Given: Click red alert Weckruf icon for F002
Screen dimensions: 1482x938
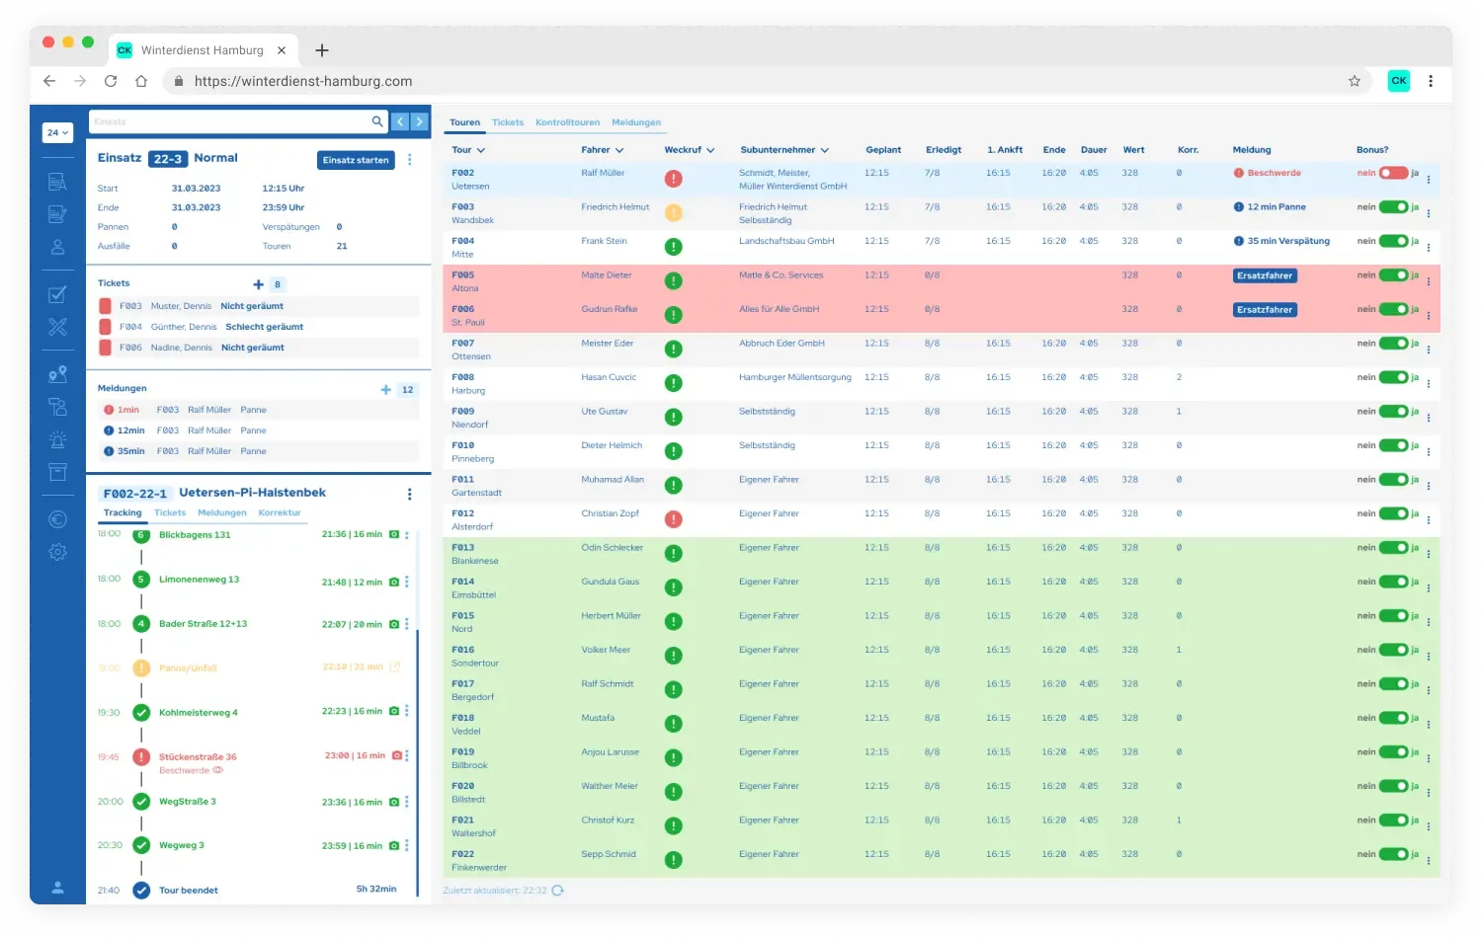Looking at the screenshot, I should point(674,179).
